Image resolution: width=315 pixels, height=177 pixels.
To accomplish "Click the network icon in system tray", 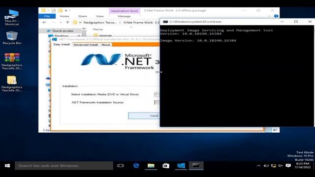I will point(273,166).
